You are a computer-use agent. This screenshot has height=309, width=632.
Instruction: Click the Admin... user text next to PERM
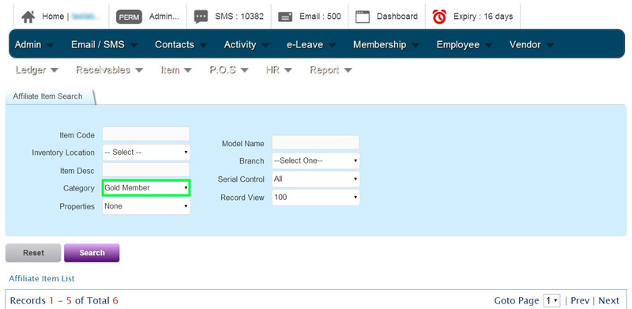tap(164, 17)
